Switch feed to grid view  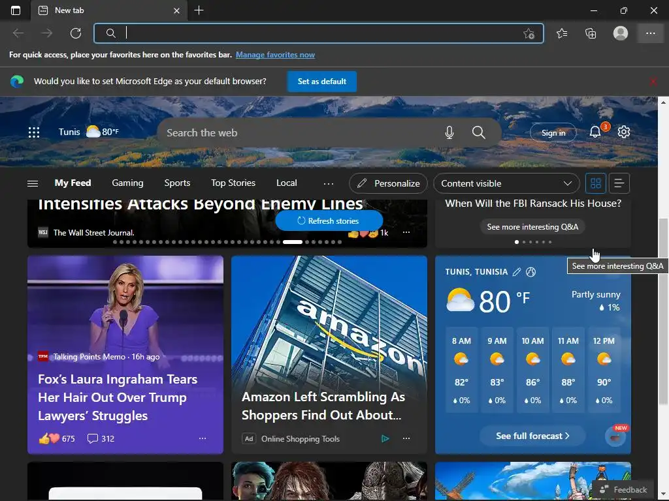[596, 183]
